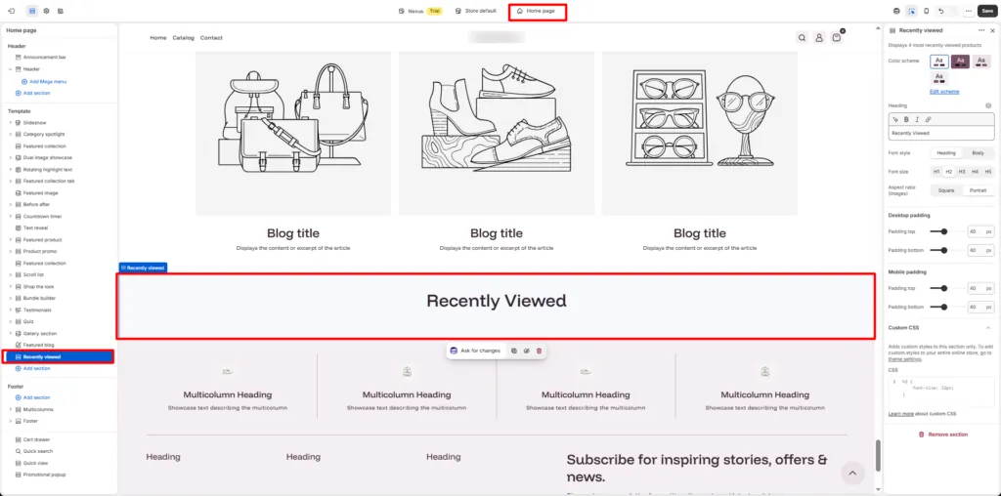Open the theme settings link

904,359
